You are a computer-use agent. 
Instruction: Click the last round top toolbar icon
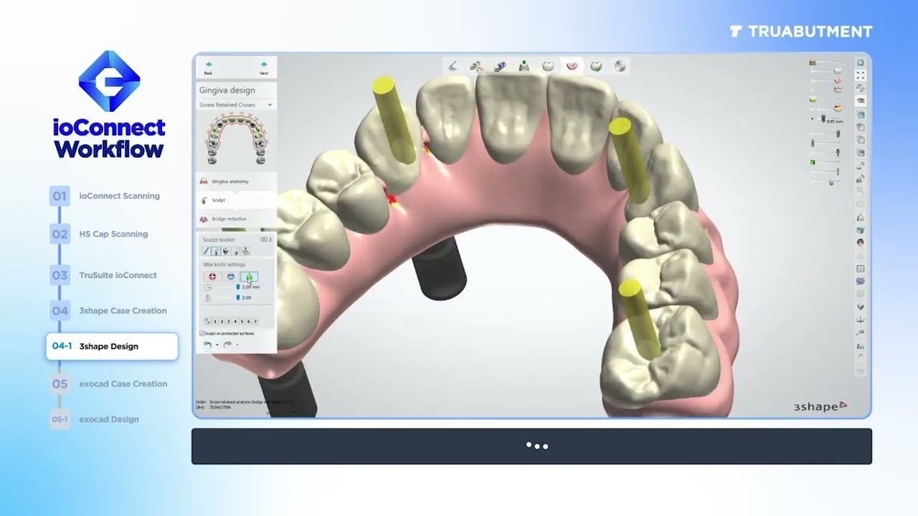pyautogui.click(x=620, y=66)
